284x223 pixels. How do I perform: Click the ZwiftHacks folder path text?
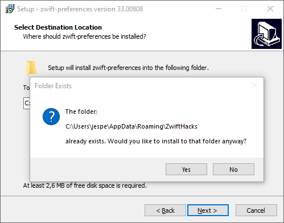click(x=131, y=126)
